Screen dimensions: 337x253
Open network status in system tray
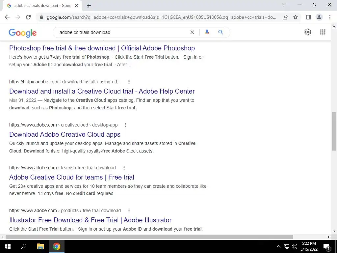coord(287,246)
